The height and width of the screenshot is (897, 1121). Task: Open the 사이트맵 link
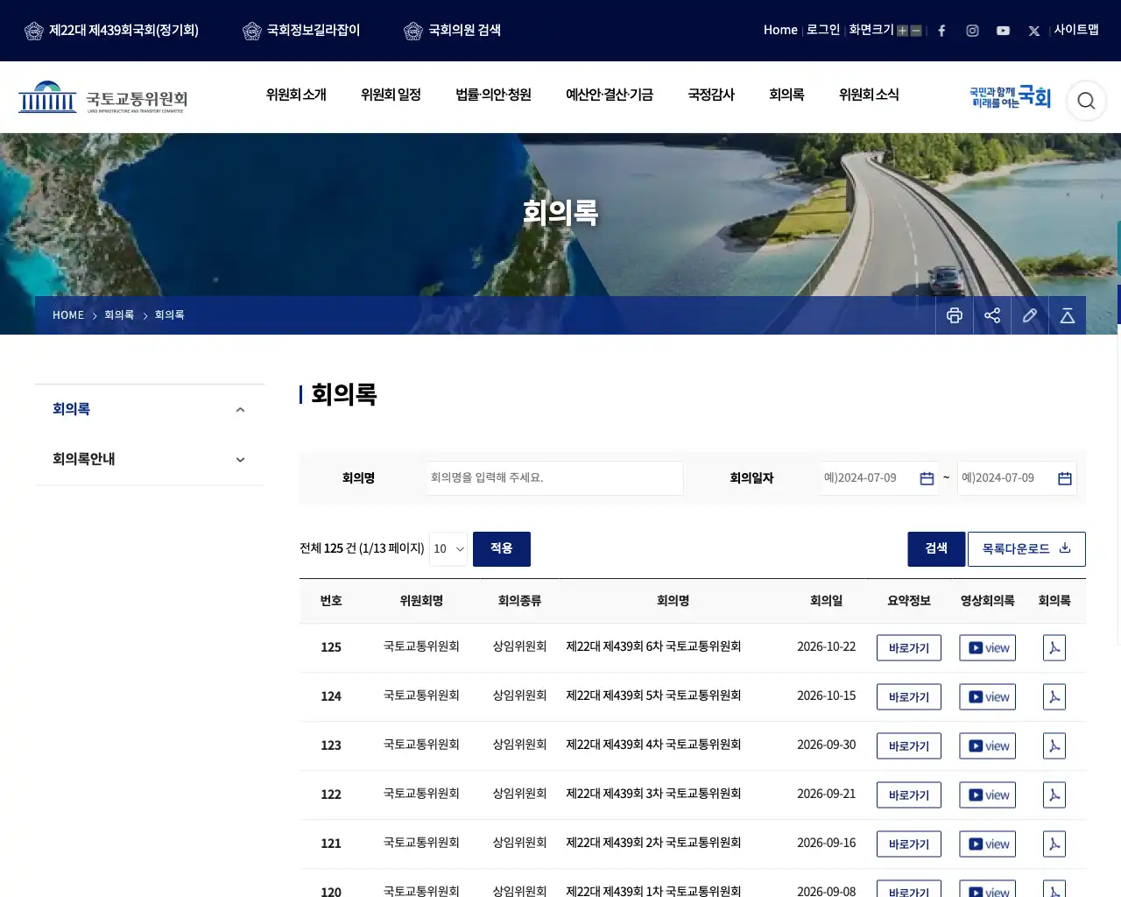(1076, 30)
